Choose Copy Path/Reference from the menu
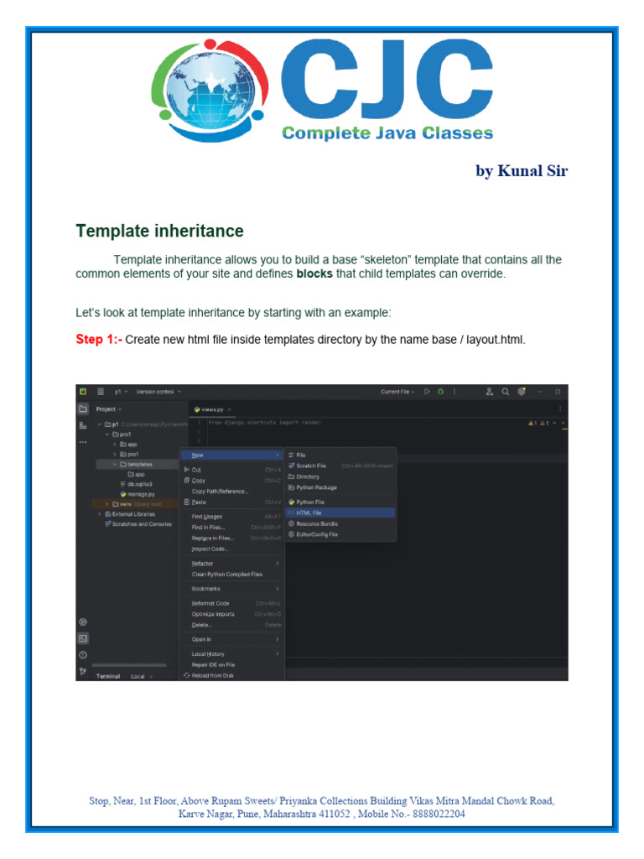644x859 pixels. (x=232, y=492)
